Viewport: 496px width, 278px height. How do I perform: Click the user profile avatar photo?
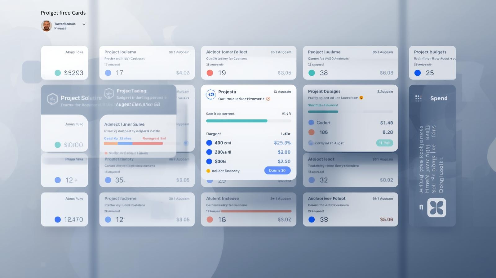point(46,26)
